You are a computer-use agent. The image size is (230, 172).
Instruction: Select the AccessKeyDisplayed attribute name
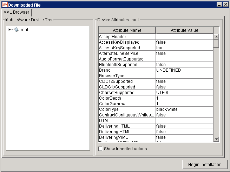pyautogui.click(x=127, y=42)
